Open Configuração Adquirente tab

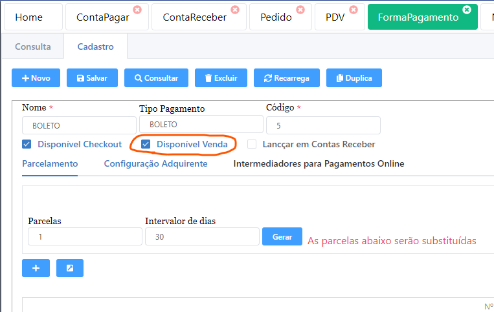tap(155, 163)
